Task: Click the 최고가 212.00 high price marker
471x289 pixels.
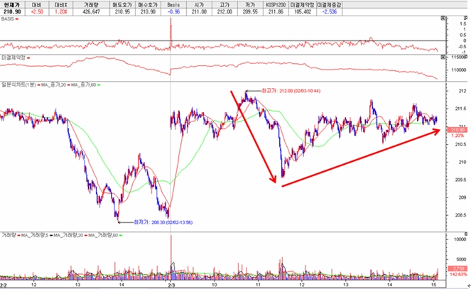Action: point(277,92)
